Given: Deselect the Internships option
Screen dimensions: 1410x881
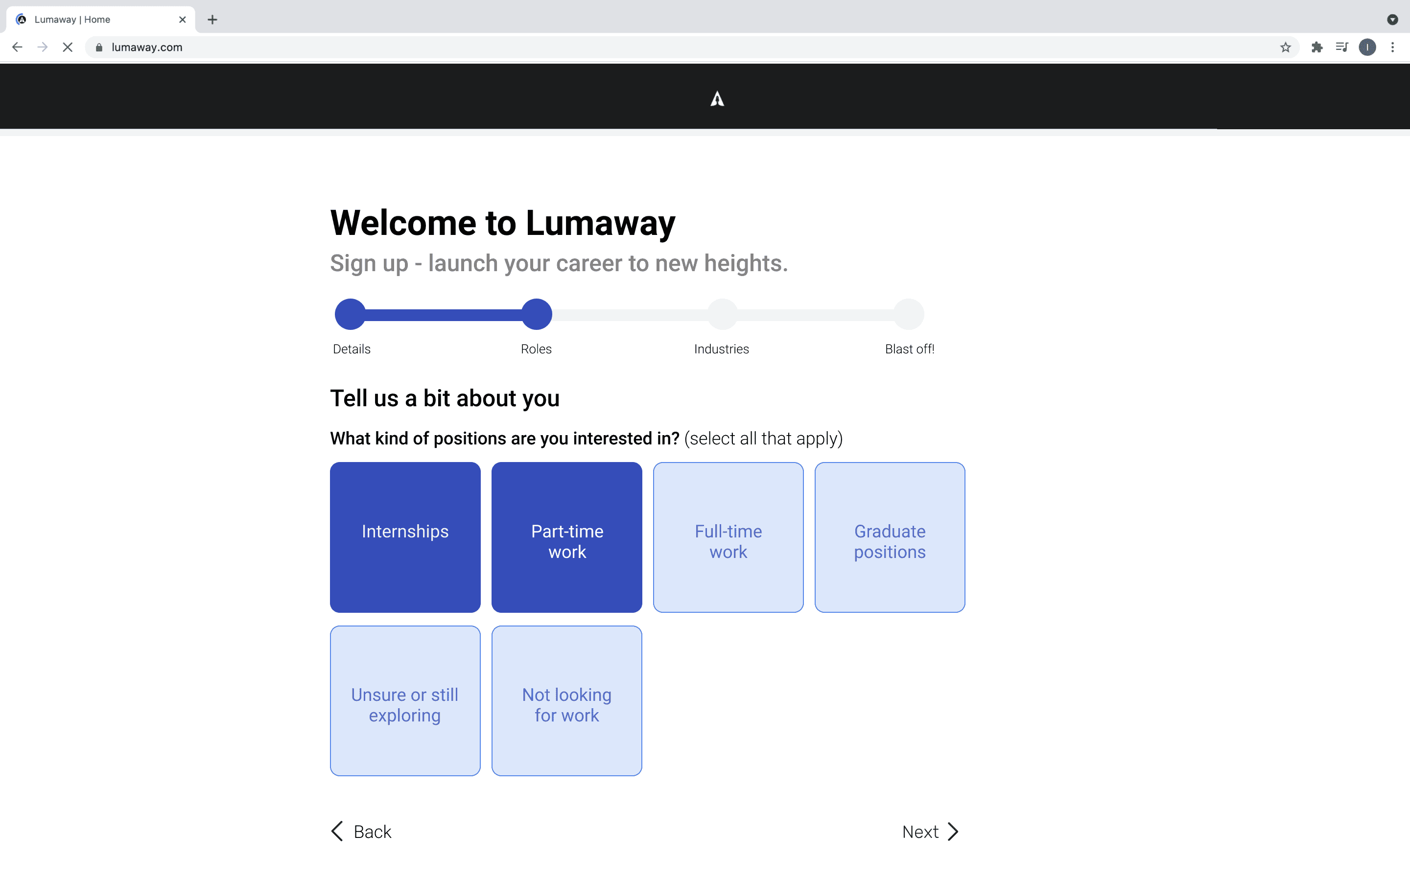Looking at the screenshot, I should coord(405,537).
